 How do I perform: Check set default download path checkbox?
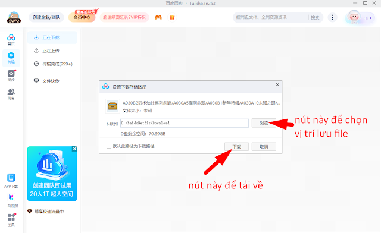109,146
